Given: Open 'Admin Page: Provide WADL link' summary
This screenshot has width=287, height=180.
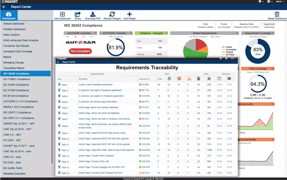Looking at the screenshot, I should [94, 162].
